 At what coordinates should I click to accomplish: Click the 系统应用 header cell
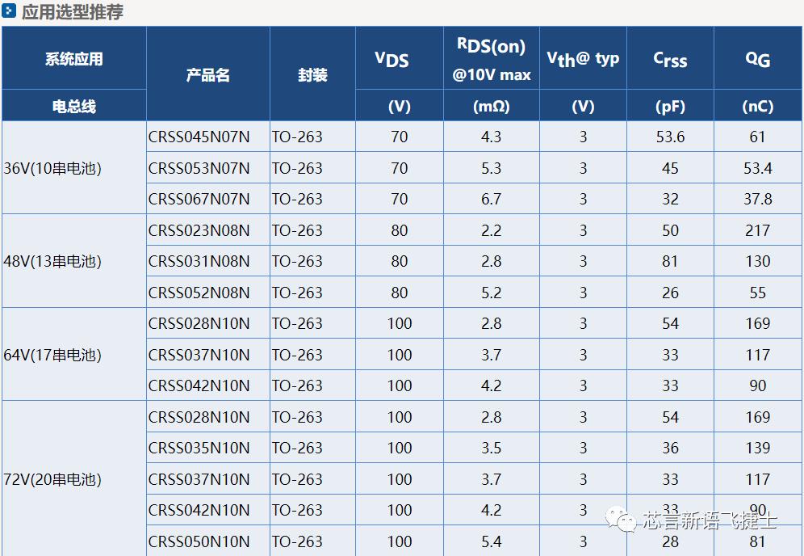pos(73,58)
